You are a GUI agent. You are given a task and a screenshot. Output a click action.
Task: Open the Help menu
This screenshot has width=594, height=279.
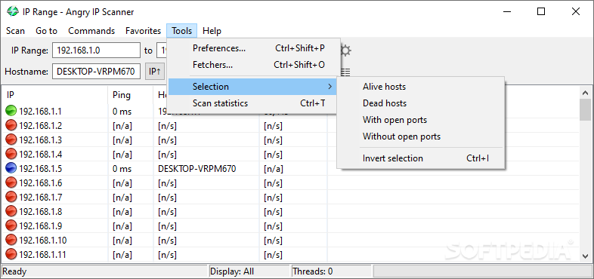pyautogui.click(x=212, y=31)
